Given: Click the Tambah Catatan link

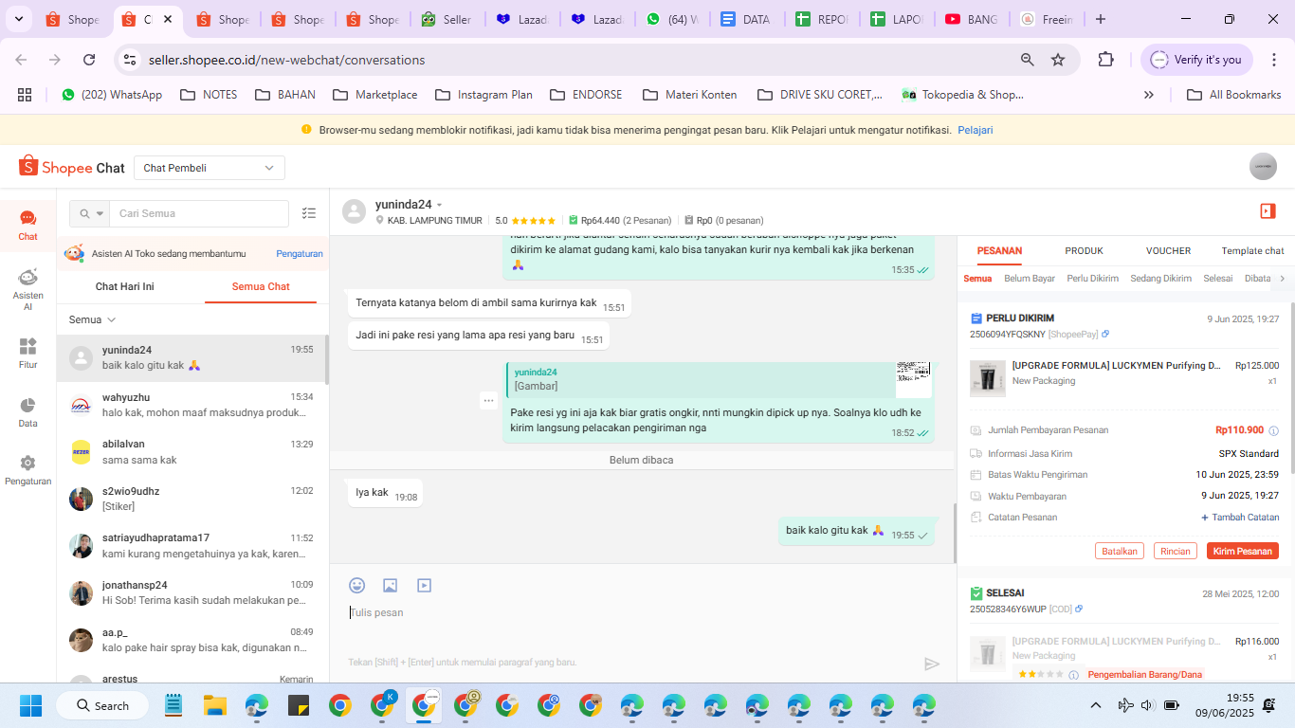Looking at the screenshot, I should click(x=1240, y=518).
